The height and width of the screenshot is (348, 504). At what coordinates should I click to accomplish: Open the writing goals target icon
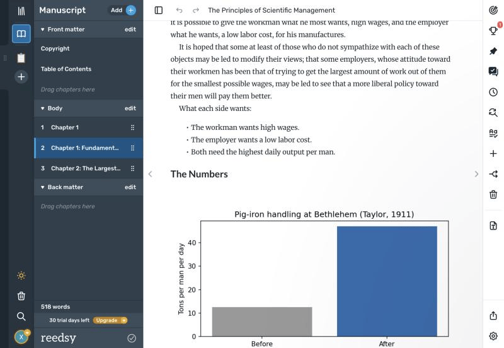pos(493,10)
